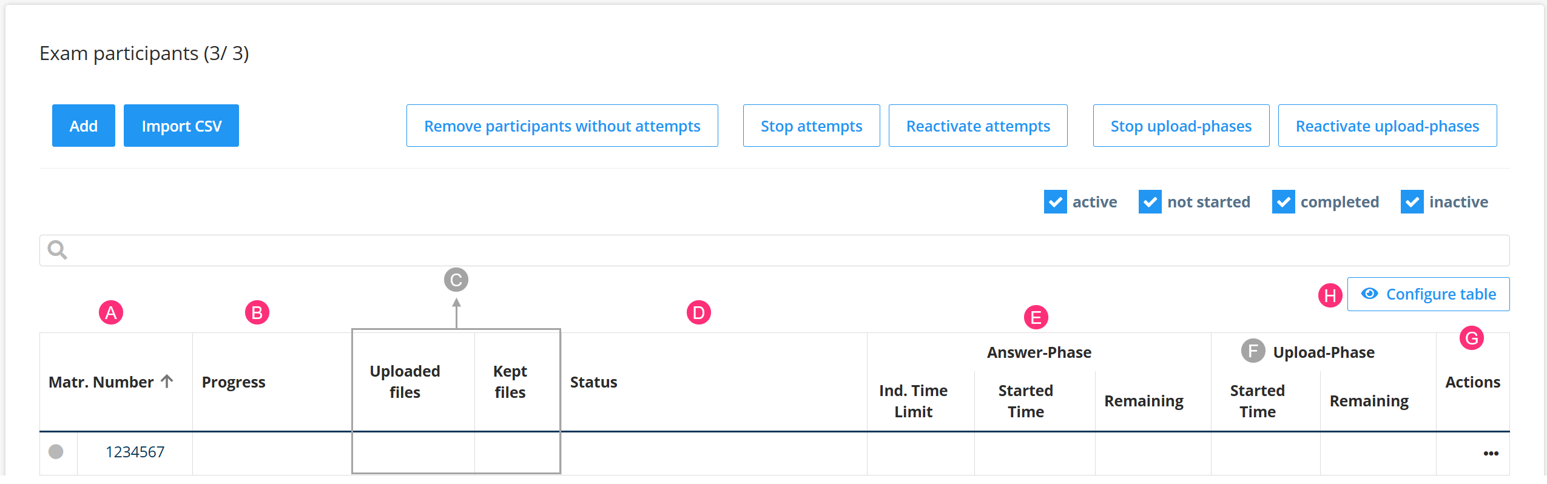Click the Uploaded files column header
The image size is (1547, 484).
tap(405, 381)
